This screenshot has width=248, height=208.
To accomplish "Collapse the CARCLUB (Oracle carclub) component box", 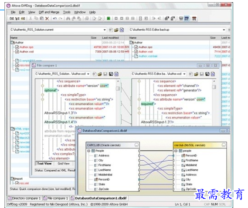I will 136,145.
